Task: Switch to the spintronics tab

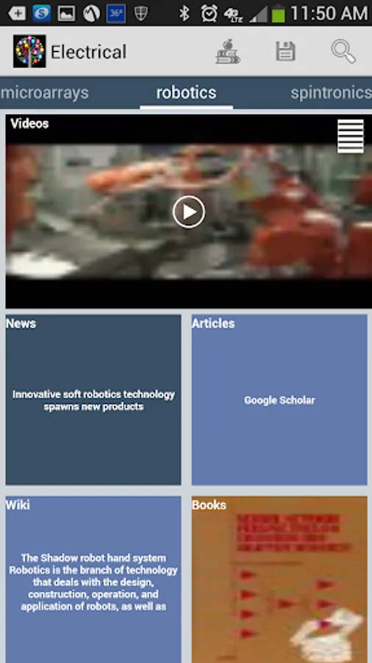Action: coord(331,93)
